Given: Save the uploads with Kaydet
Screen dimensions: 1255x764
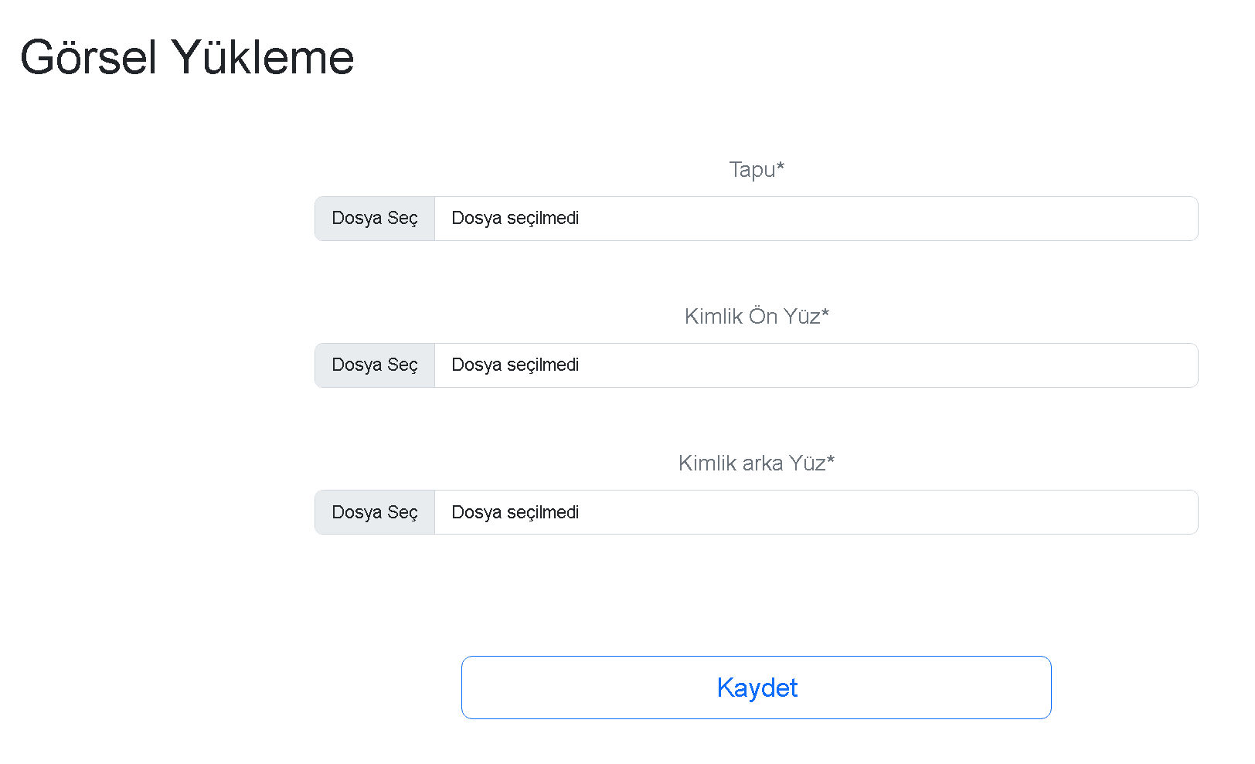Looking at the screenshot, I should [756, 688].
